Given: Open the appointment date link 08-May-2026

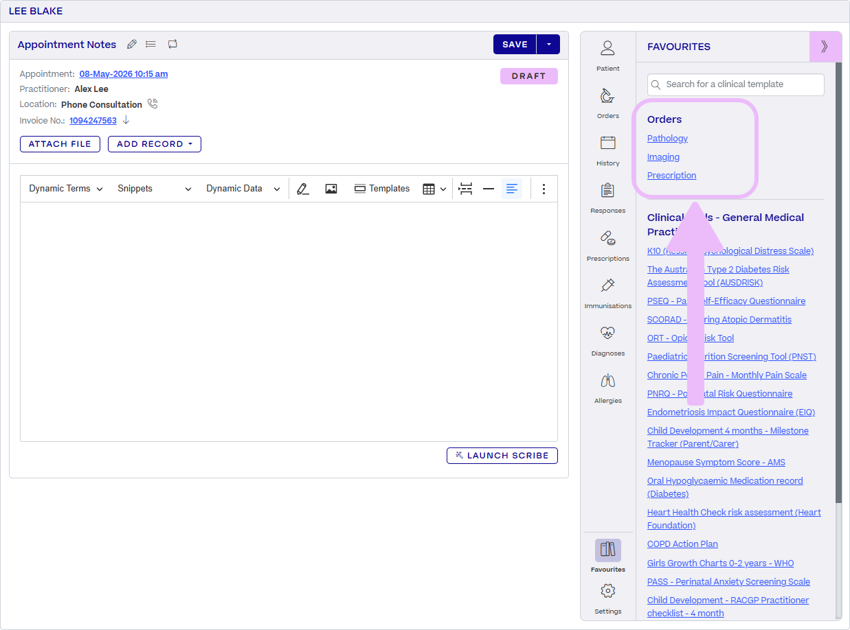Looking at the screenshot, I should coord(124,74).
